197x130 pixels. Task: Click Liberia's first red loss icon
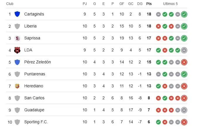point(158,26)
